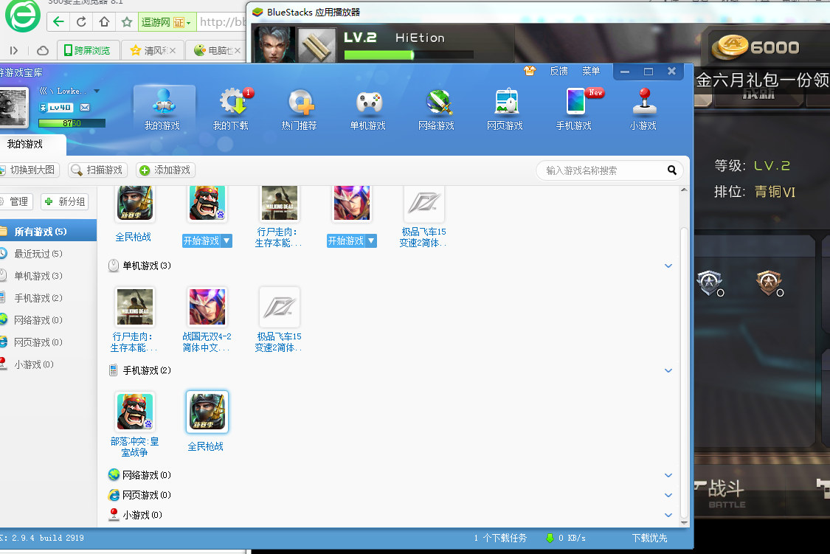Open dropdown arrow beside first 开始游戏
Viewport: 830px width, 554px height.
coord(226,240)
